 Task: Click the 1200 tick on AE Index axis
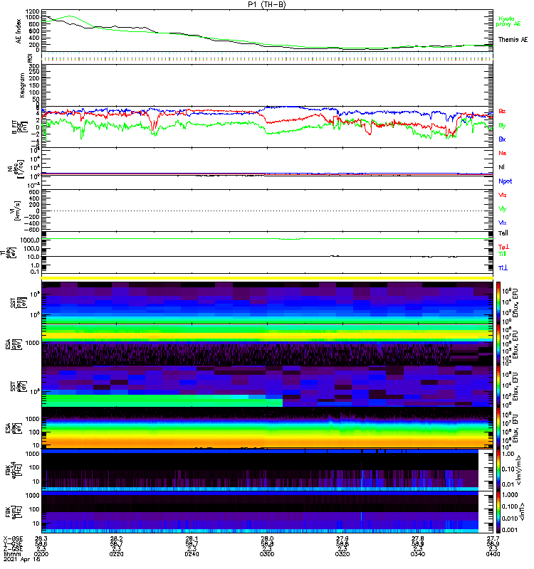(32, 11)
